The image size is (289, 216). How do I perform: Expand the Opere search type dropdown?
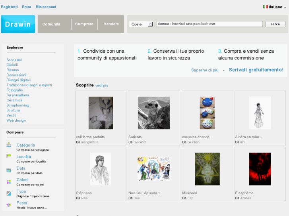click(x=142, y=24)
